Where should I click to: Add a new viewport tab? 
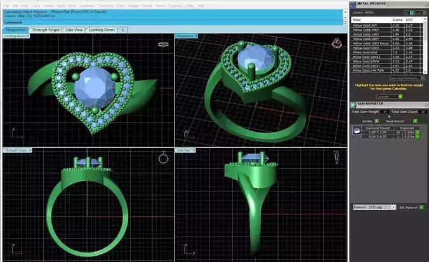123,30
